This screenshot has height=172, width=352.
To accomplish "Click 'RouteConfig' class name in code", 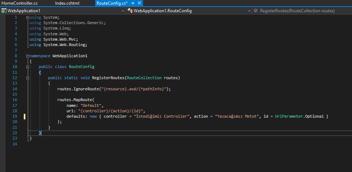I will coord(81,67).
